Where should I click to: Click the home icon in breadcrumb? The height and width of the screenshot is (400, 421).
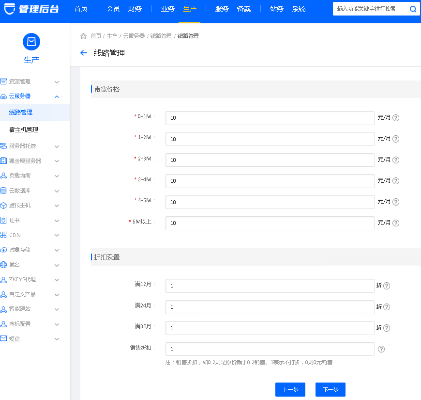pos(84,36)
